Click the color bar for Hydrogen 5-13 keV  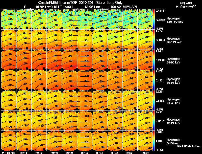tap(154, 141)
